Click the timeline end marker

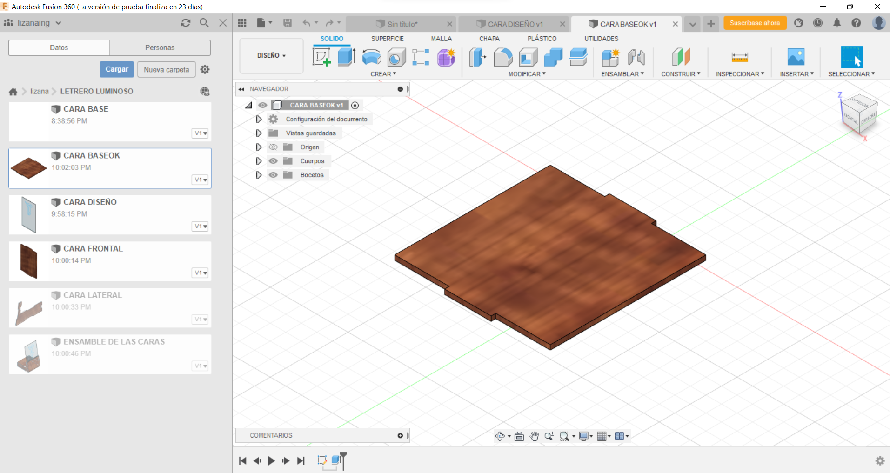point(343,456)
